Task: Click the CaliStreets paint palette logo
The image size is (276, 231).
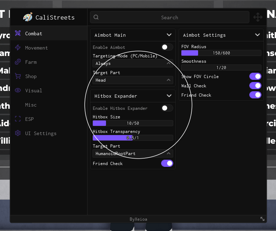Action: (x=28, y=17)
